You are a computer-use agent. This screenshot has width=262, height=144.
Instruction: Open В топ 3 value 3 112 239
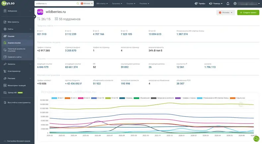pos(71,34)
